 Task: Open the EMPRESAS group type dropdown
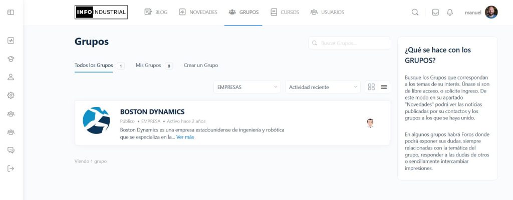click(247, 87)
